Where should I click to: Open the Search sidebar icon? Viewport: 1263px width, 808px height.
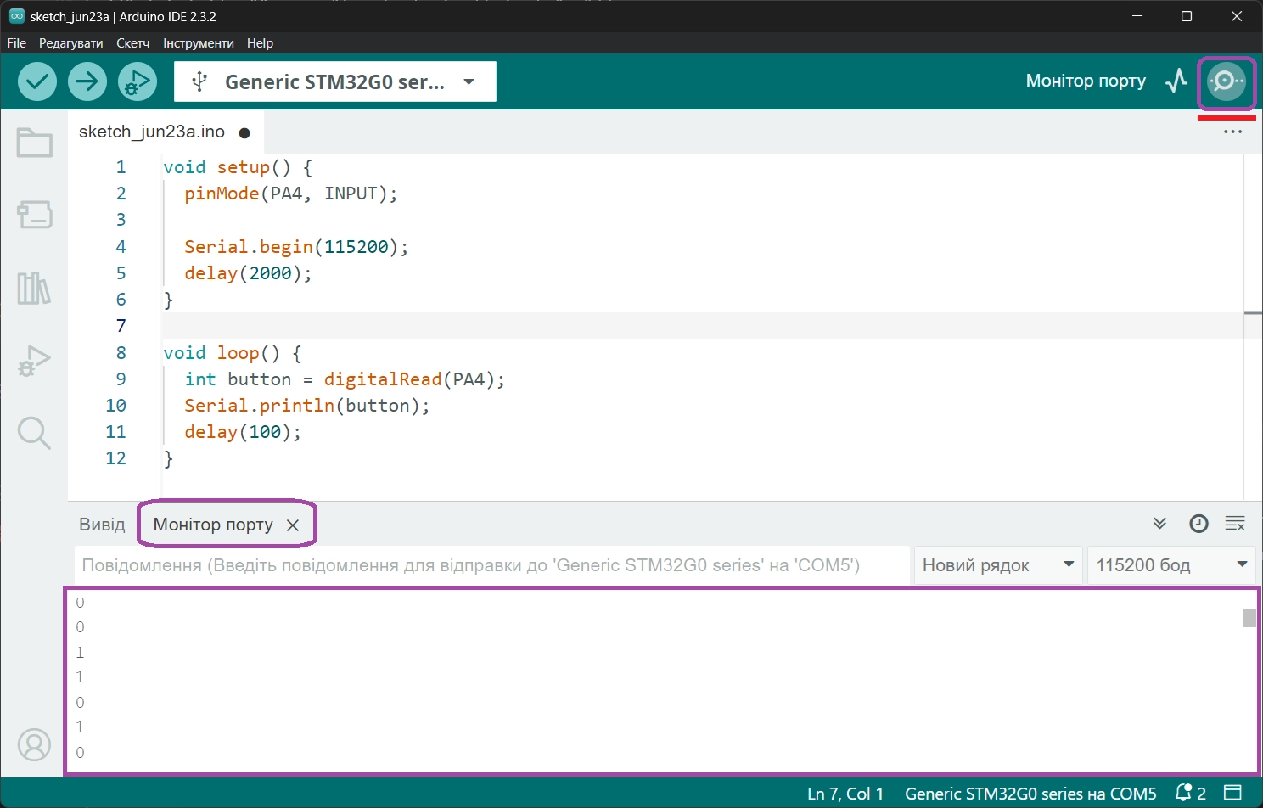[35, 433]
